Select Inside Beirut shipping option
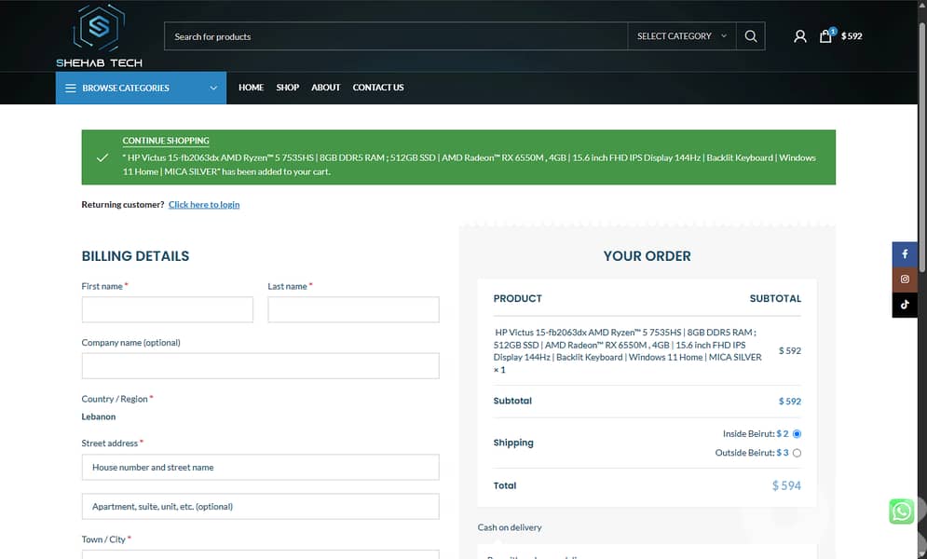The height and width of the screenshot is (559, 927). (x=797, y=434)
